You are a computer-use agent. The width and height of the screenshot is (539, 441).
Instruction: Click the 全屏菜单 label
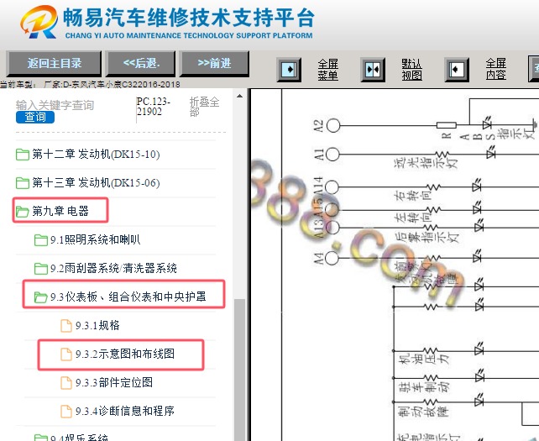(x=328, y=70)
